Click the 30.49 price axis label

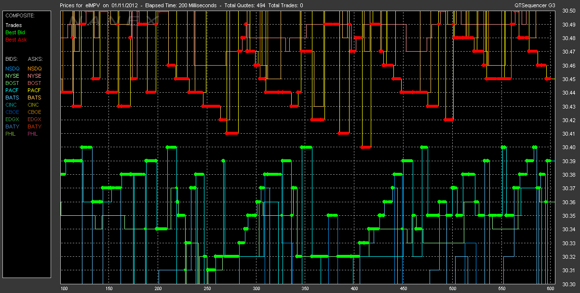point(568,25)
